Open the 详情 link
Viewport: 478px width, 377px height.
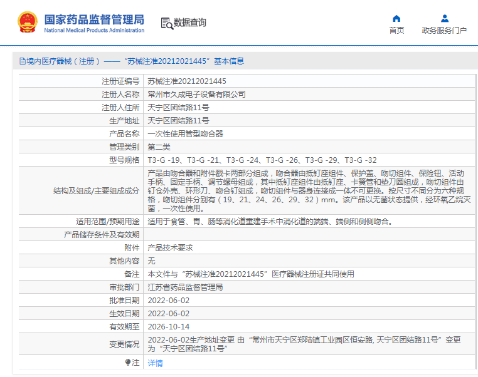155,363
